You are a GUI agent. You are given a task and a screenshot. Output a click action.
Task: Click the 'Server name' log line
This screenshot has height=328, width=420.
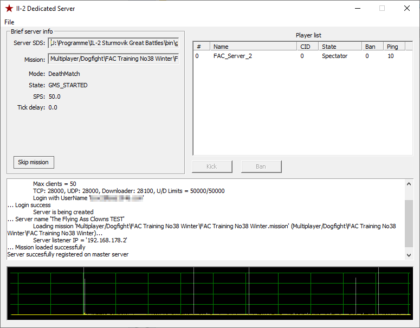(x=66, y=219)
